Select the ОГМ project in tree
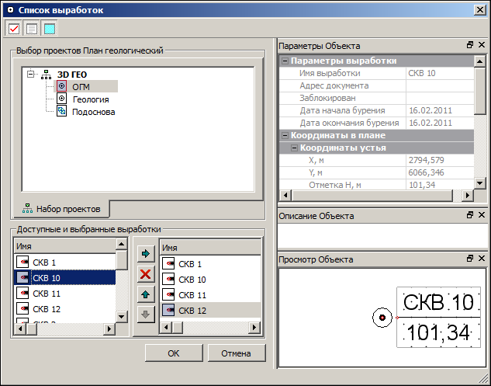The width and height of the screenshot is (491, 386). point(81,86)
